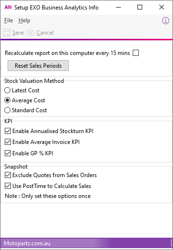This screenshot has height=250, width=173.
Task: Enable recalculate report every 15 mins checkbox
Action: (x=136, y=53)
